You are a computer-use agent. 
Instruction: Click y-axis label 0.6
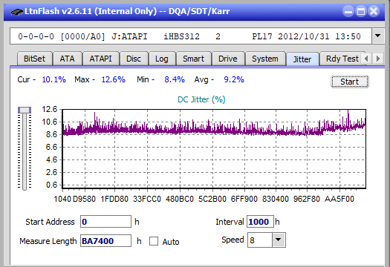tap(52, 185)
